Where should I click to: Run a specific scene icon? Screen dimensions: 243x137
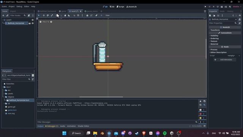pos(226,7)
